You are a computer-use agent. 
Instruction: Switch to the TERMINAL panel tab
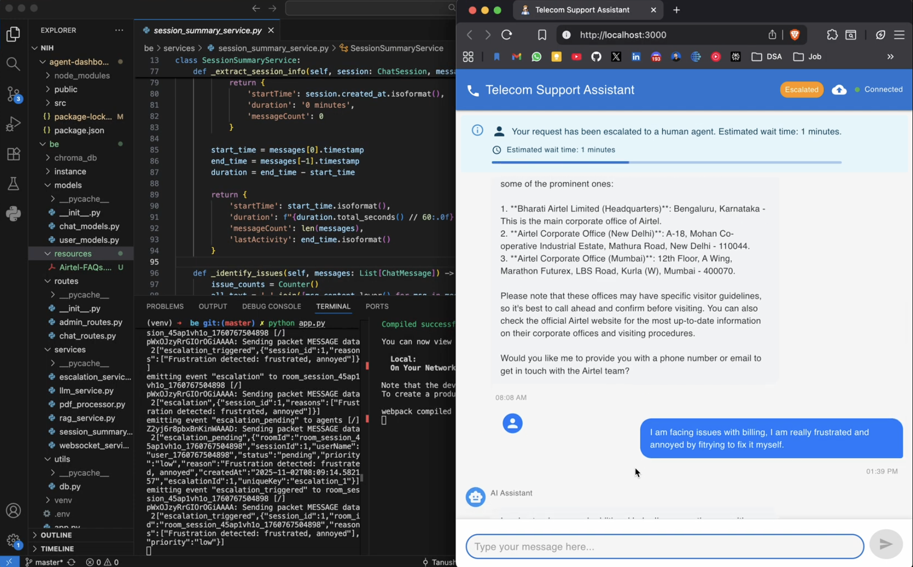tap(333, 306)
